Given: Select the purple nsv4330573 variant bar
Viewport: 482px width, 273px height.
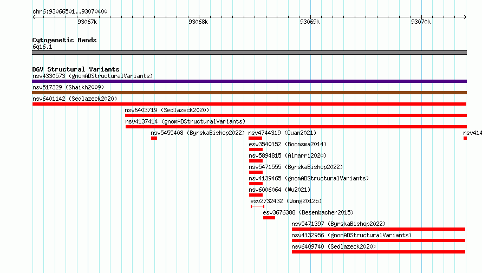Looking at the screenshot, I should [x=249, y=81].
